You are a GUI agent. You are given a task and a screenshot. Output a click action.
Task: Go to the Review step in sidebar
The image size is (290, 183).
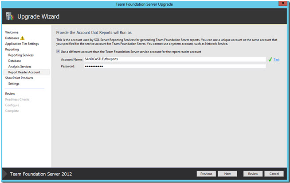click(10, 94)
